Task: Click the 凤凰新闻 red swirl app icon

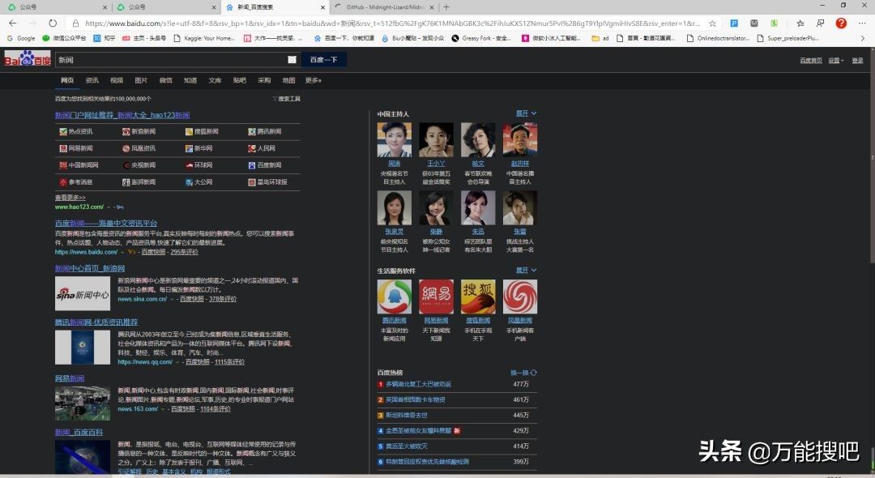Action: click(520, 297)
